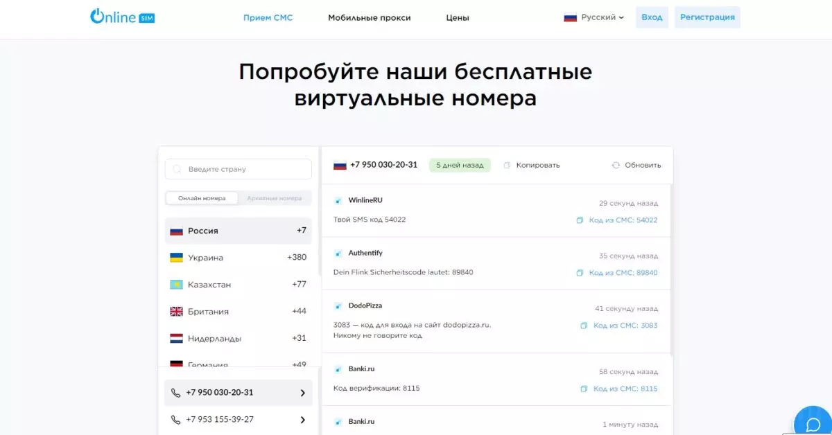Viewport: 832px width, 435px height.
Task: Click the copy icon for code 8115
Action: point(584,389)
